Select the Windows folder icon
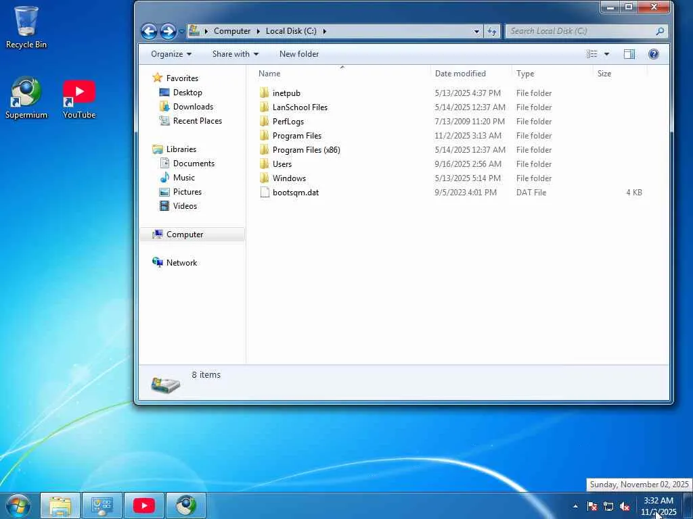Screen dimensions: 693x519 point(265,178)
